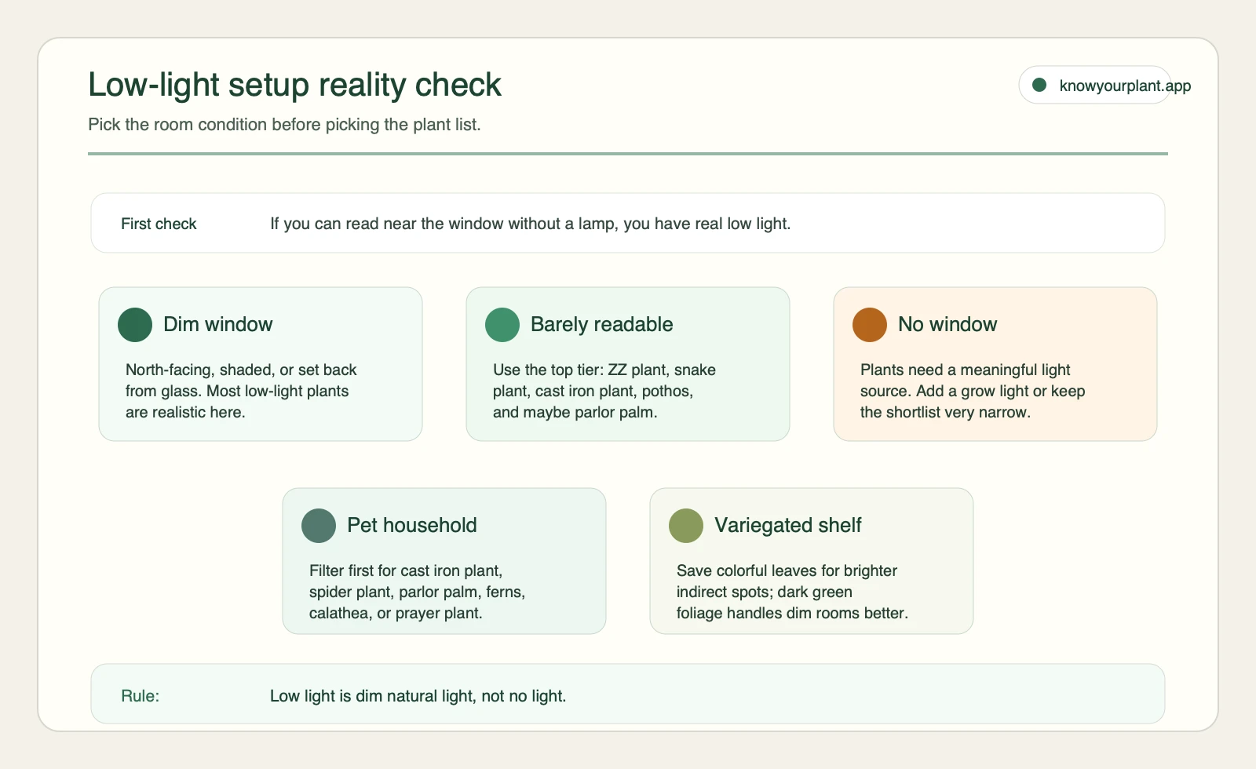1256x769 pixels.
Task: Select the Variegated shelf heading
Action: [x=788, y=525]
